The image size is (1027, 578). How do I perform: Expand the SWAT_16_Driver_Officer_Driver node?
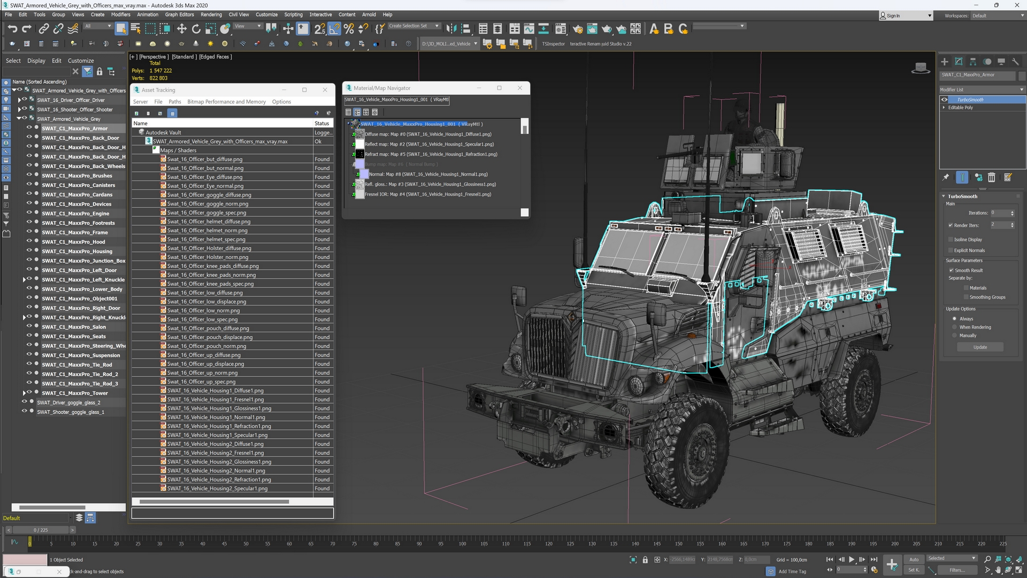pyautogui.click(x=20, y=100)
